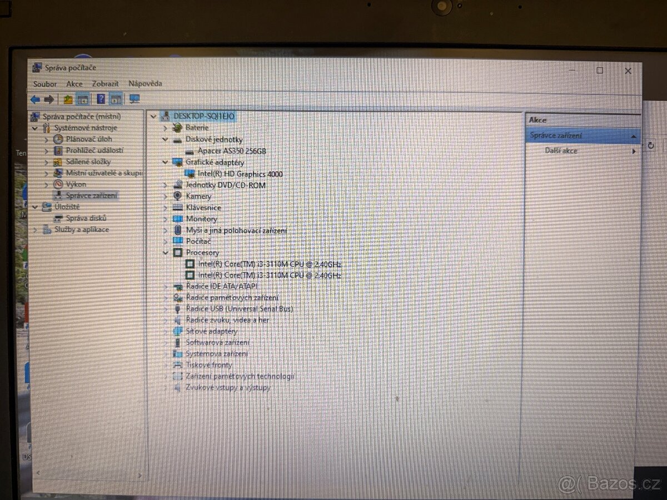
Task: Click the Baterie device category icon
Action: pos(177,128)
